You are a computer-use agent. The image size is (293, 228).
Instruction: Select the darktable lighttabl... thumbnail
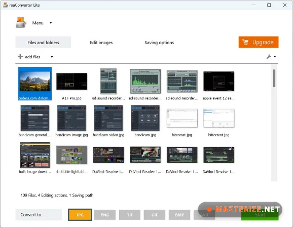[x=72, y=155]
